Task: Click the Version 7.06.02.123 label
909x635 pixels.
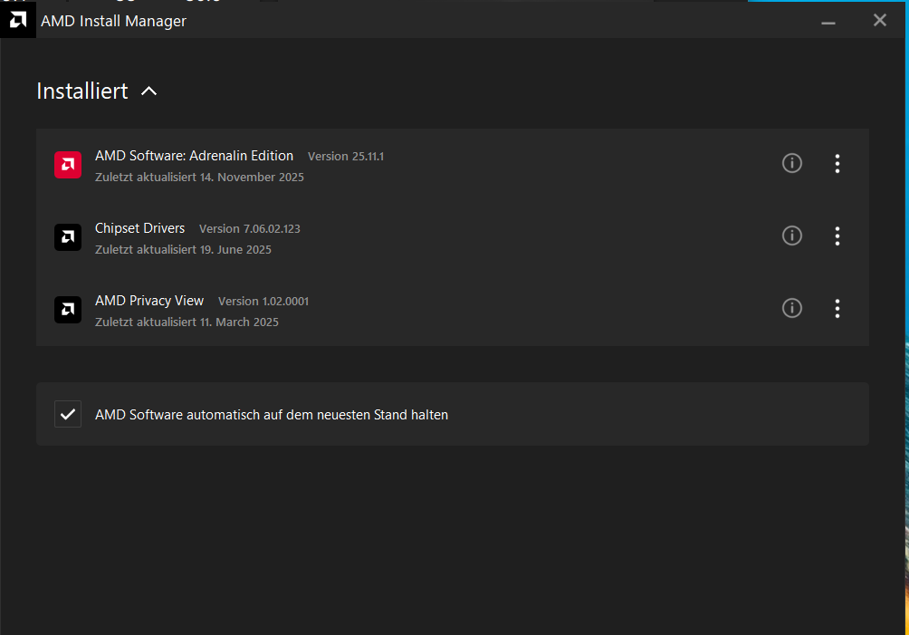Action: click(250, 228)
